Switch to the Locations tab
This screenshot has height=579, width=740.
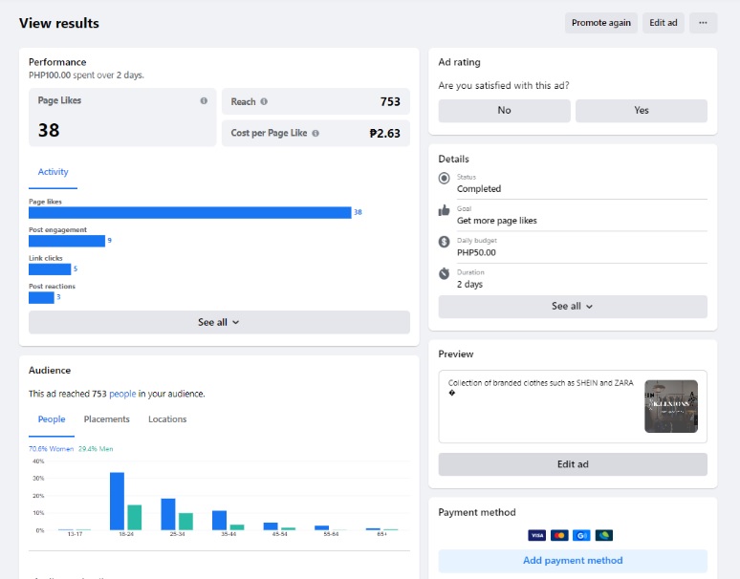coord(167,419)
